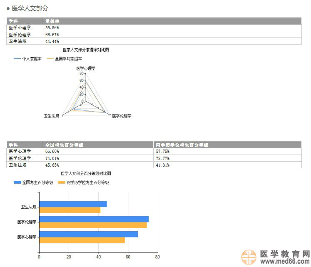This screenshot has width=311, height=267.
Task: Click the 掌握率 column header
Action: tap(52, 21)
